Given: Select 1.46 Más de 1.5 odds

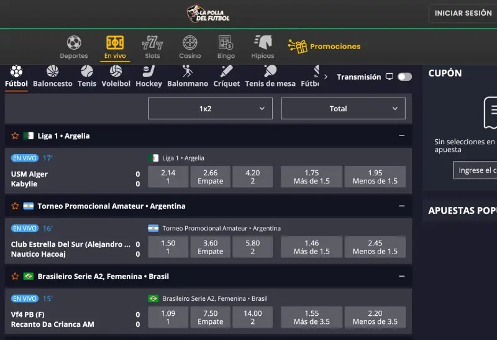Looking at the screenshot, I should tap(312, 247).
